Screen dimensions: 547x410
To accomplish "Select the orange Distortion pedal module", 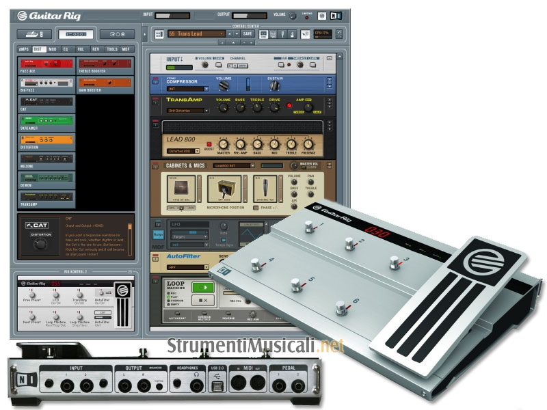I will [x=45, y=140].
